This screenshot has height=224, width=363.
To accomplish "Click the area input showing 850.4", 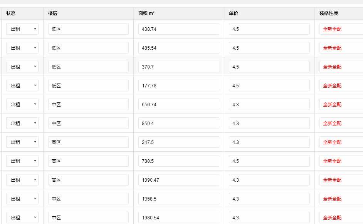I will pos(179,123).
